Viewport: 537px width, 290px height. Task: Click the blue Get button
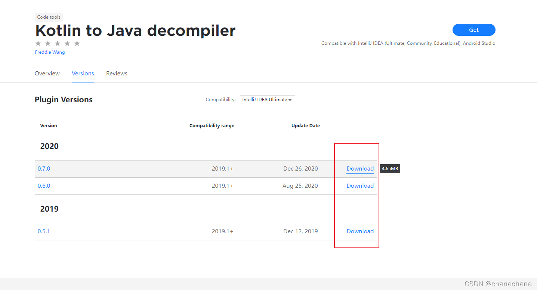coord(474,30)
